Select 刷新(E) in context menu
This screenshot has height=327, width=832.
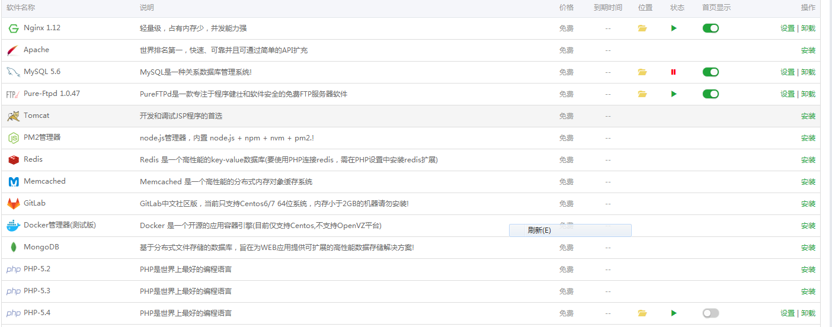[570, 230]
